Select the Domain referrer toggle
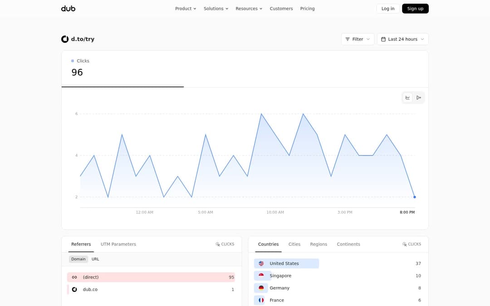This screenshot has width=490, height=306. [x=78, y=259]
